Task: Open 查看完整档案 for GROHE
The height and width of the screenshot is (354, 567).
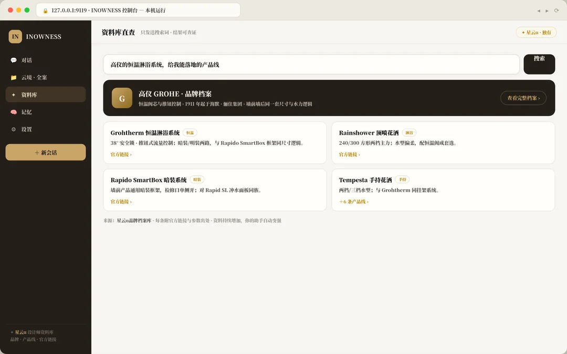Action: click(x=523, y=98)
